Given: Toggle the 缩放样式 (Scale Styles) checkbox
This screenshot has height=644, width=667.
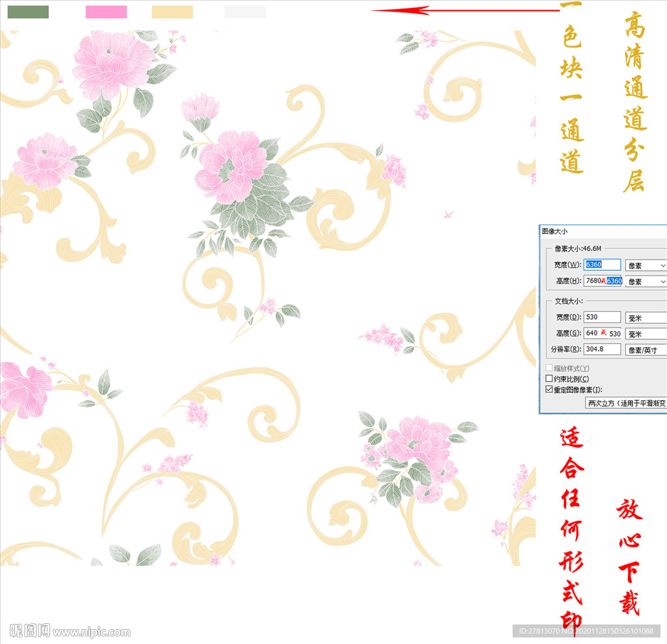Looking at the screenshot, I should point(548,369).
